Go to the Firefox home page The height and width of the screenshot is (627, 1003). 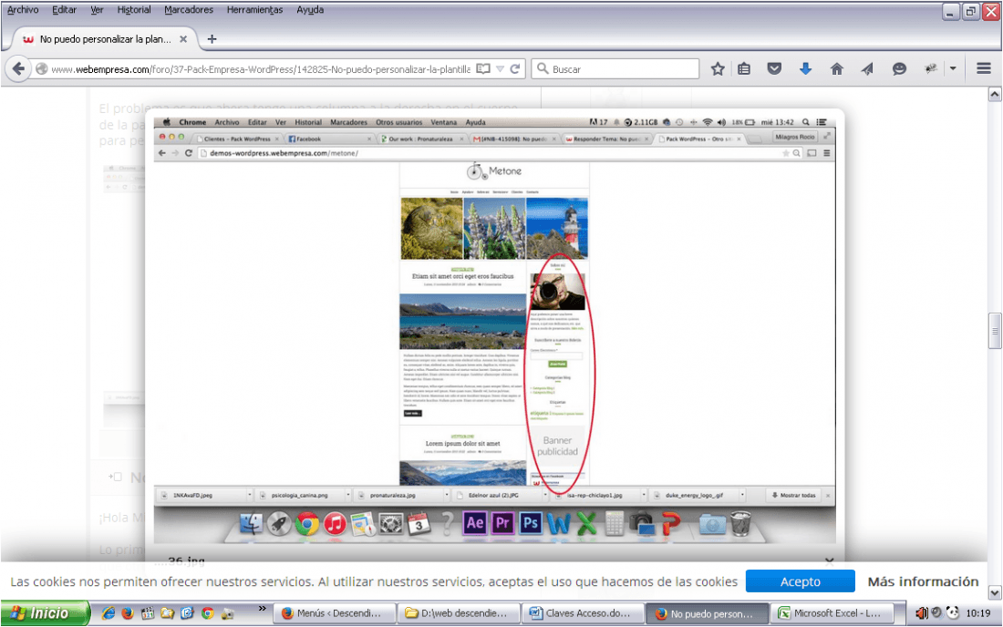(837, 69)
